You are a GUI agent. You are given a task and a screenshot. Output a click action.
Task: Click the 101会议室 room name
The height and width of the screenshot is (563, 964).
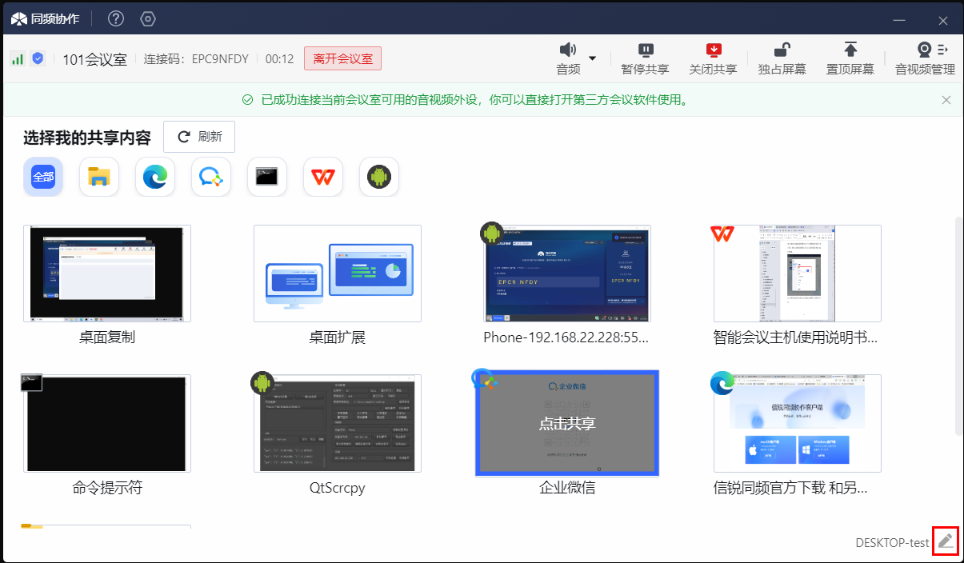tap(94, 59)
